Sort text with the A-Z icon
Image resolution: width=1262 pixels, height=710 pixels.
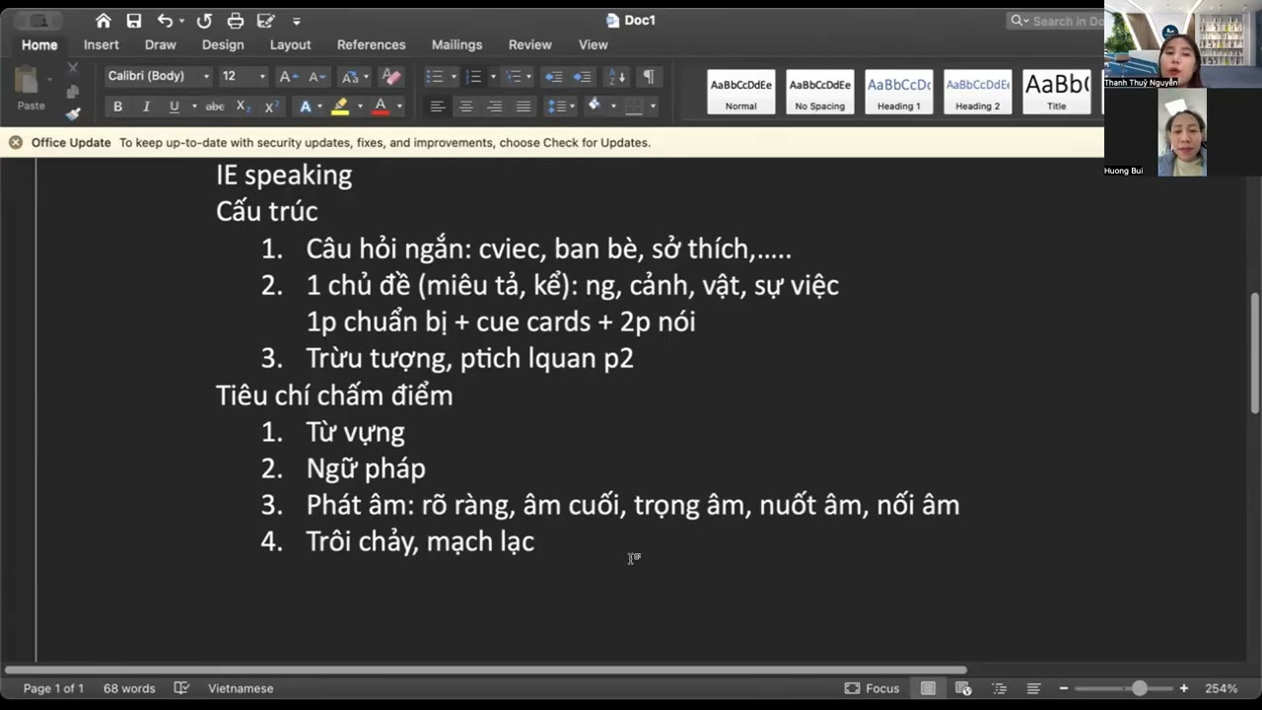click(616, 76)
